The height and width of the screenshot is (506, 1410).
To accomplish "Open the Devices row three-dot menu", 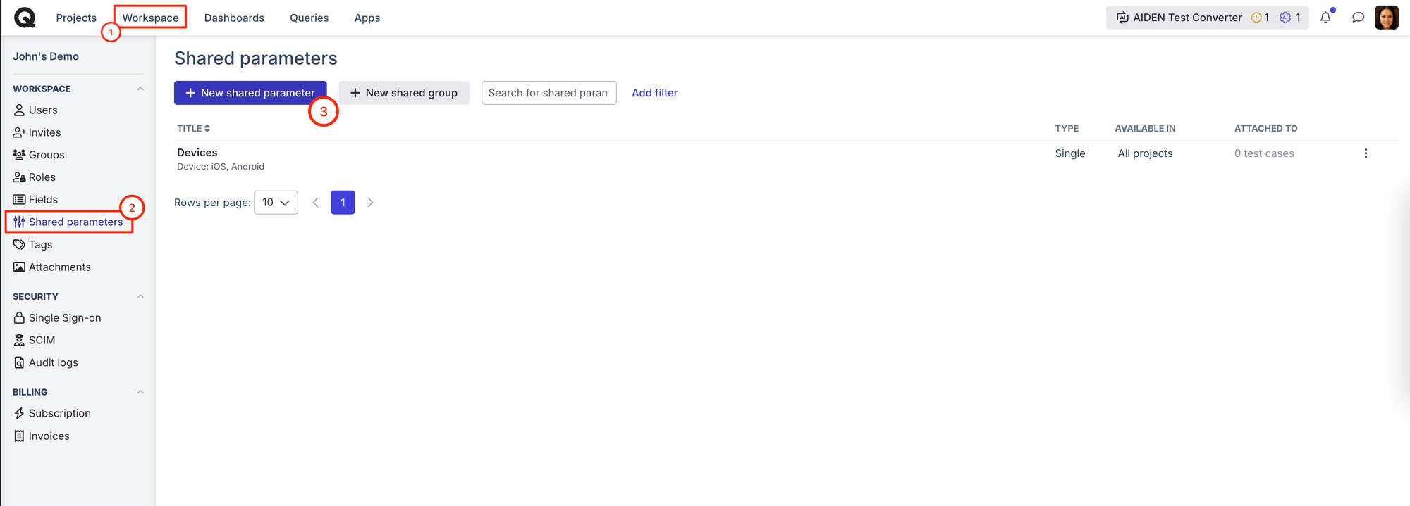I will click(x=1366, y=153).
